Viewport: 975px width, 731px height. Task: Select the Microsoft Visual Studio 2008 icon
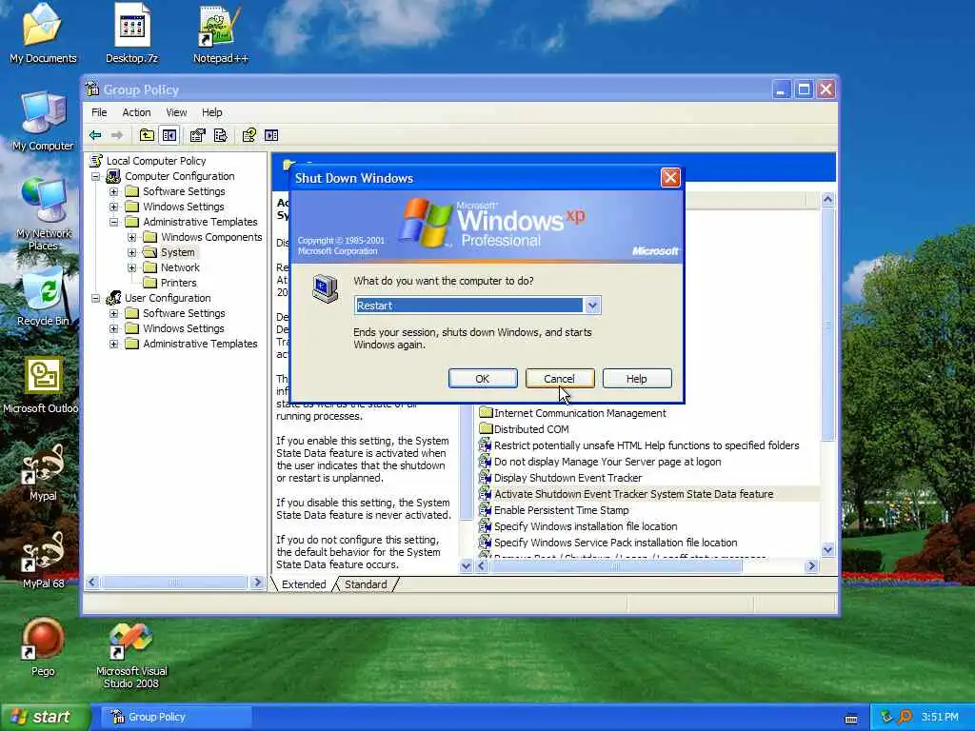tap(131, 655)
